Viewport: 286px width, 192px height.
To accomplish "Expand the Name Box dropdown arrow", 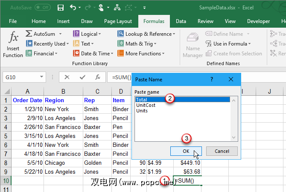I will pyautogui.click(x=42, y=77).
